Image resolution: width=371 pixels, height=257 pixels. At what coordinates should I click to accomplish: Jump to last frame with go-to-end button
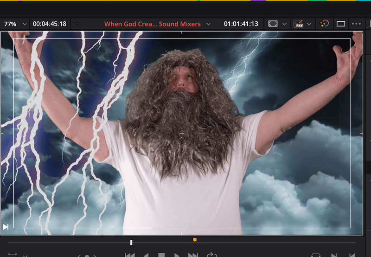pyautogui.click(x=193, y=255)
